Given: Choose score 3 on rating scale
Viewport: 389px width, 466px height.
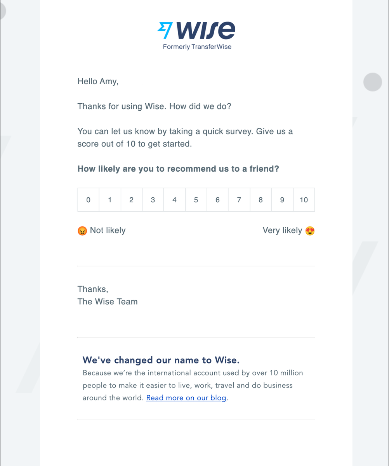Looking at the screenshot, I should (x=153, y=200).
